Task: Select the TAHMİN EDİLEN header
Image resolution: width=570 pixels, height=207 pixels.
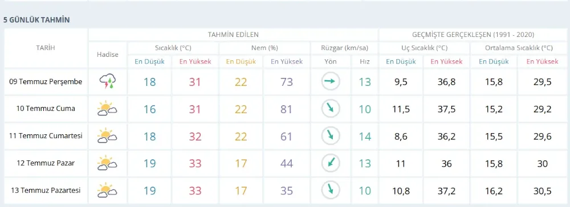Action: (233, 35)
